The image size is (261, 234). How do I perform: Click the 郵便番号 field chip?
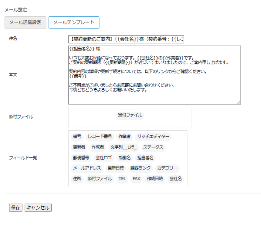[81, 158]
